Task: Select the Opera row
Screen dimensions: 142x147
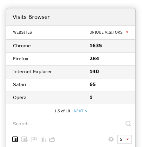Action: 71,98
